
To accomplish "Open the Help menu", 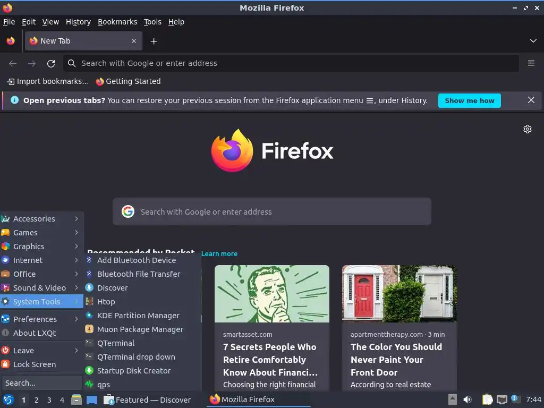I will tap(176, 22).
